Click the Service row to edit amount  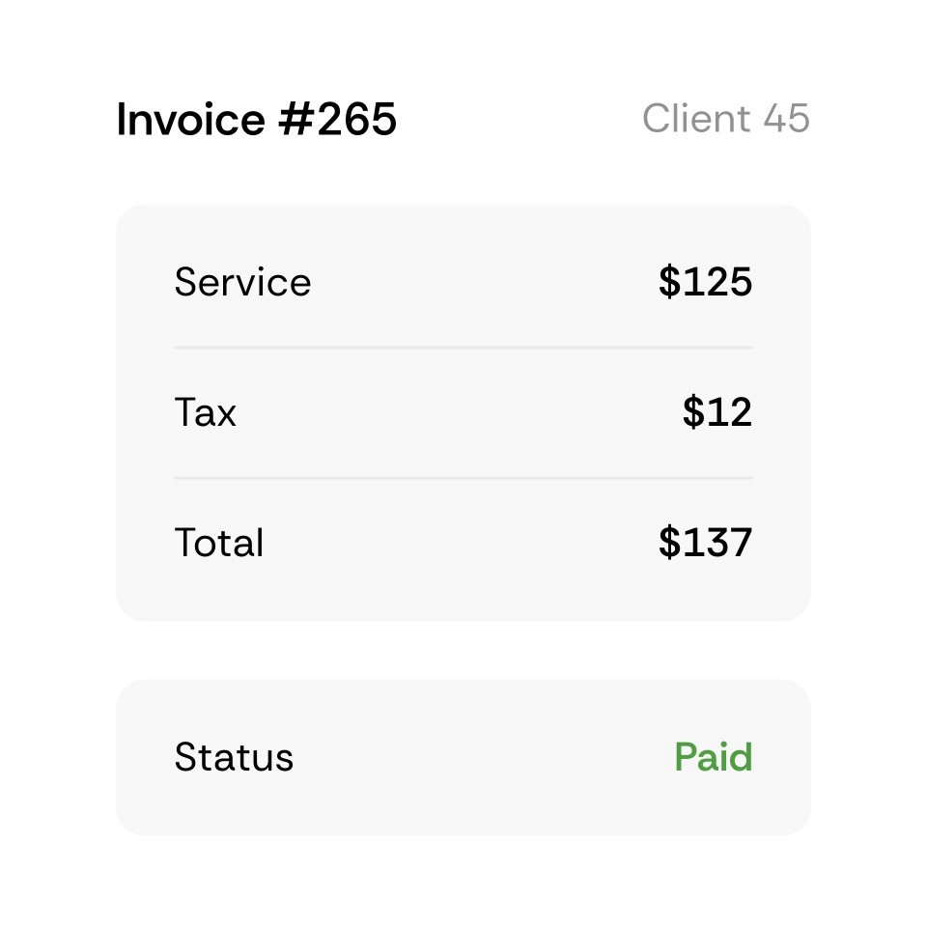463,282
